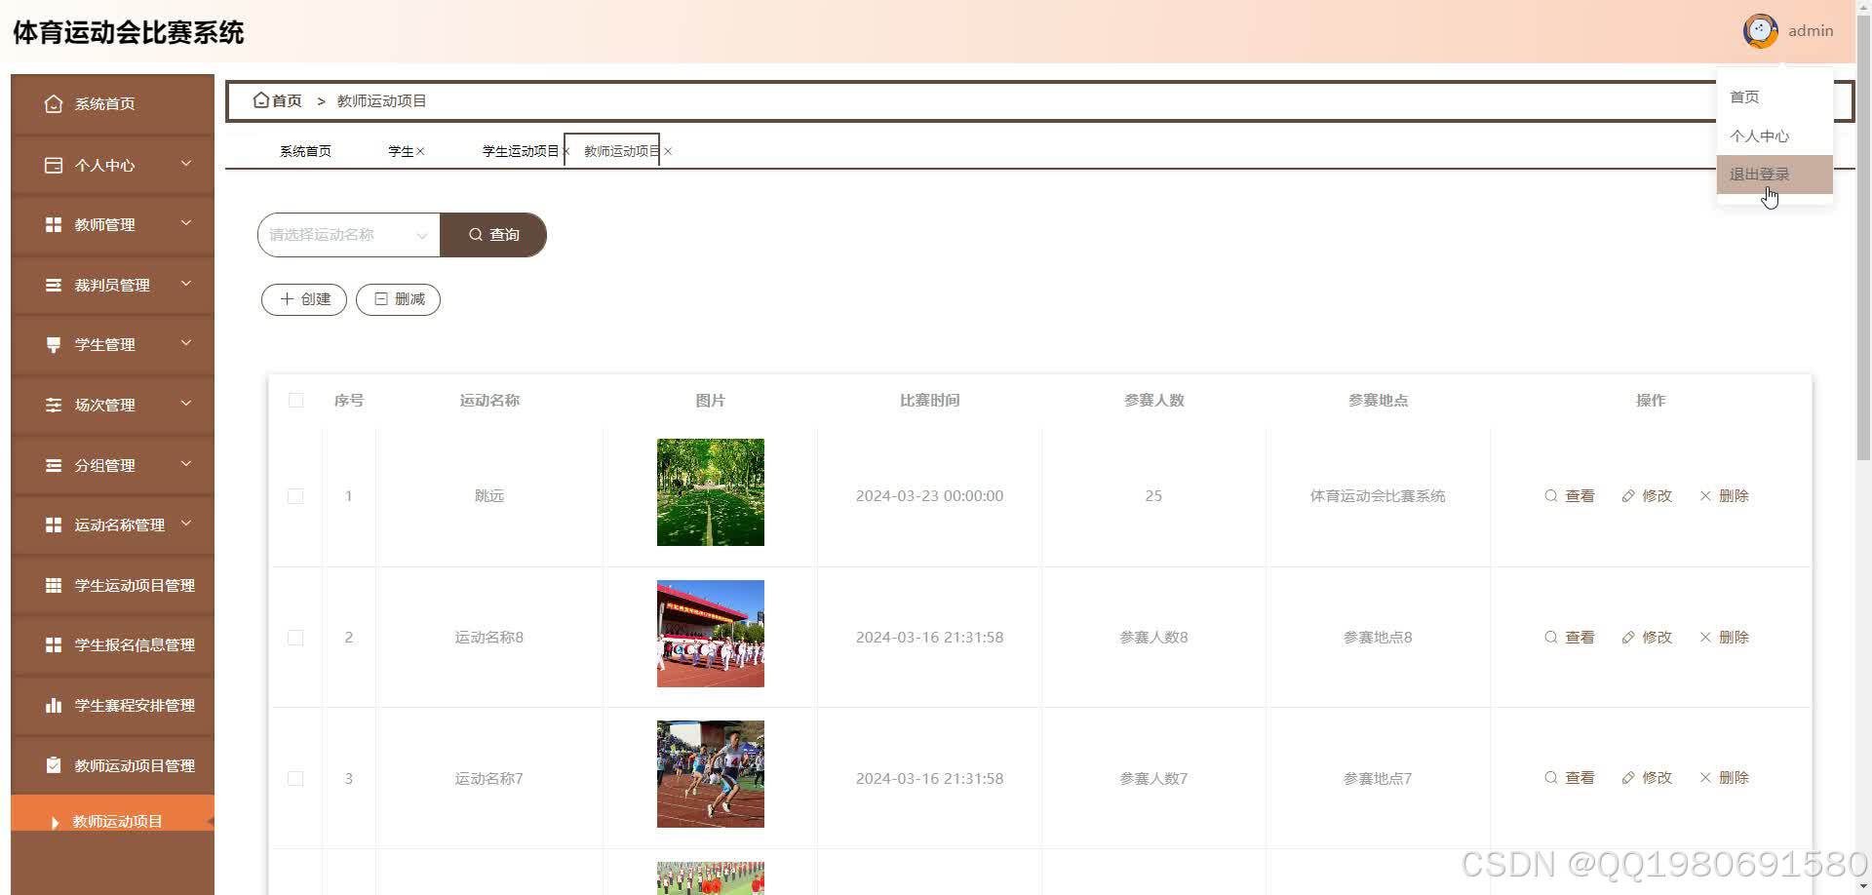Click the 运动名称 column header

click(x=489, y=400)
